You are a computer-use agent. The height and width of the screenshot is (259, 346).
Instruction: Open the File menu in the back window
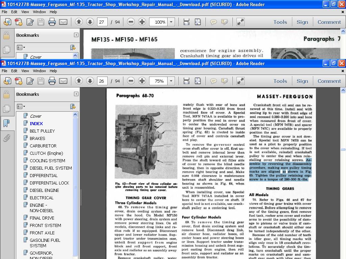pyautogui.click(x=4, y=12)
